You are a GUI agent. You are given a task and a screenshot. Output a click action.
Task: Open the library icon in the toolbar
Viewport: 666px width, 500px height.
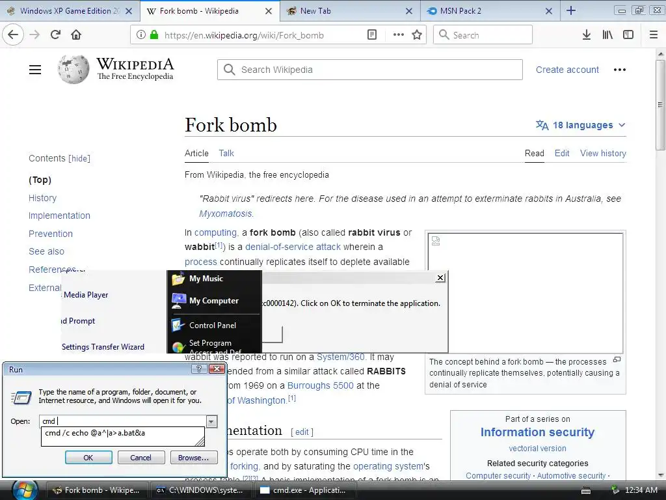(607, 35)
